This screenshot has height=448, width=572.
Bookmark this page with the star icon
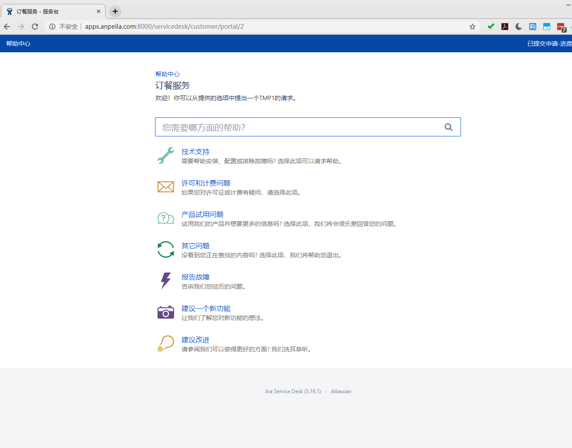(473, 27)
